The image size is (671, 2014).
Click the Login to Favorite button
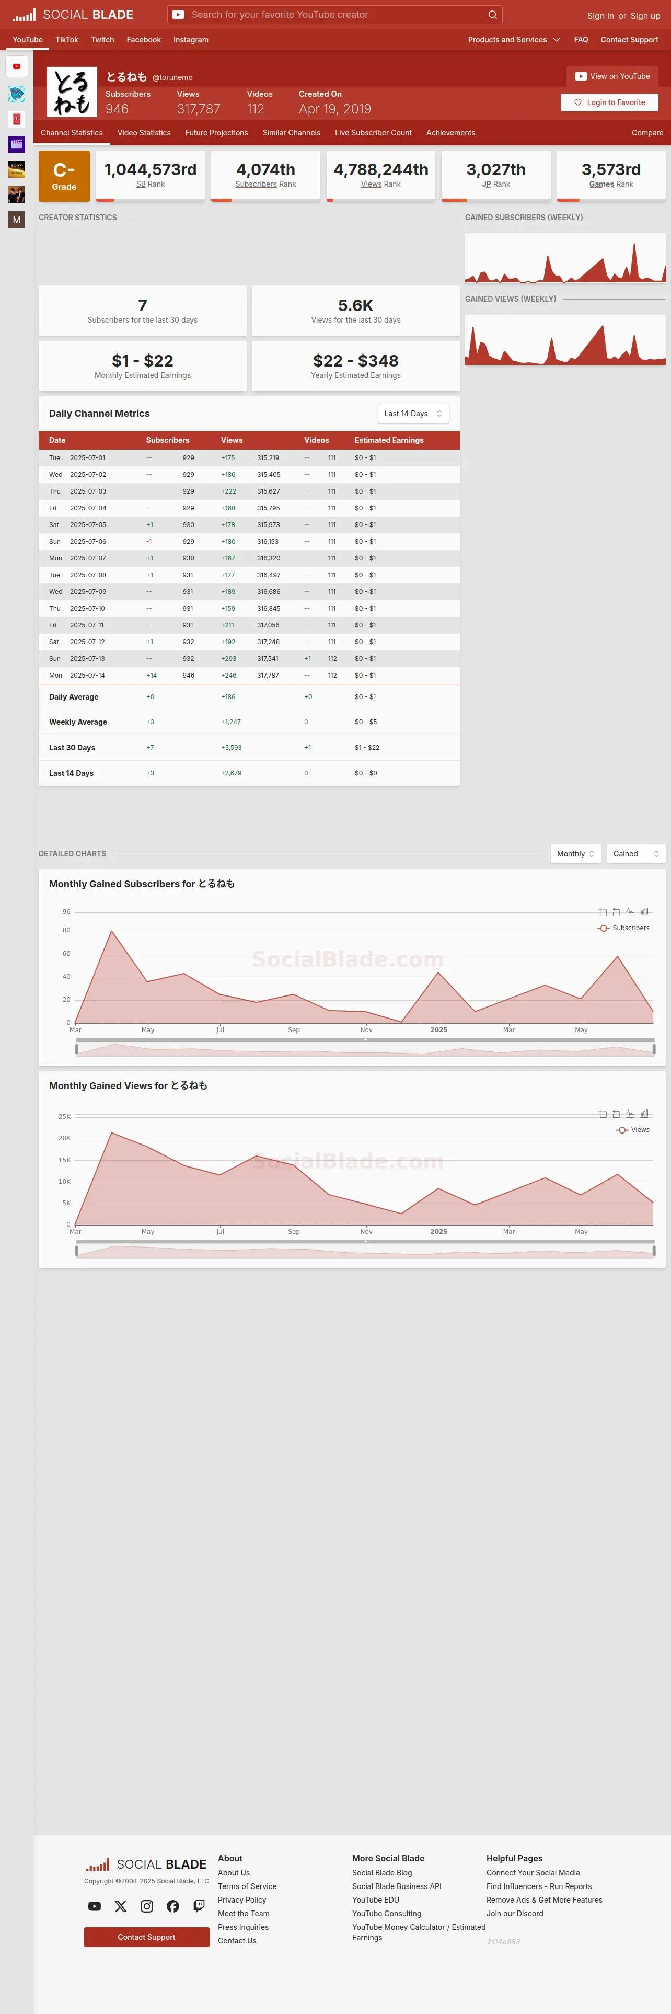coord(609,102)
